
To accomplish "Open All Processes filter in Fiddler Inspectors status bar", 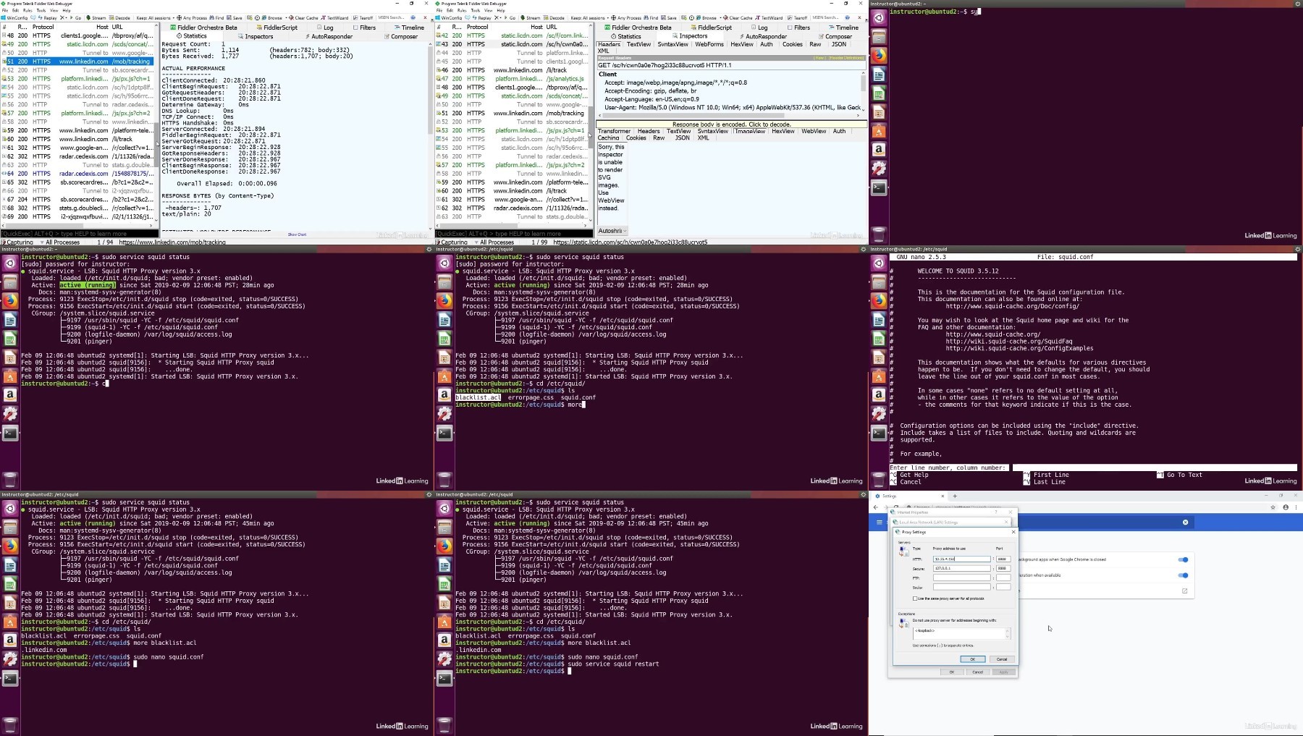I will pyautogui.click(x=494, y=242).
